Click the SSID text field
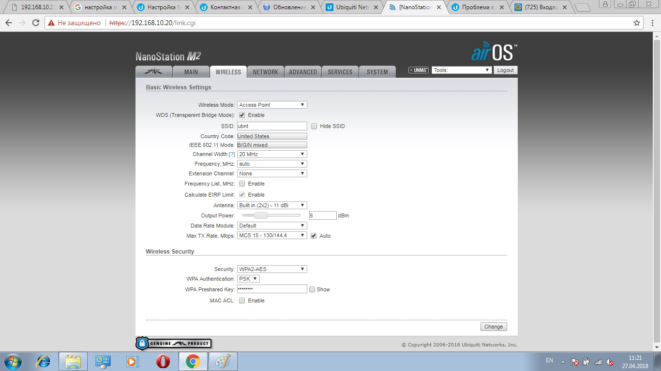This screenshot has width=661, height=371. click(x=272, y=126)
